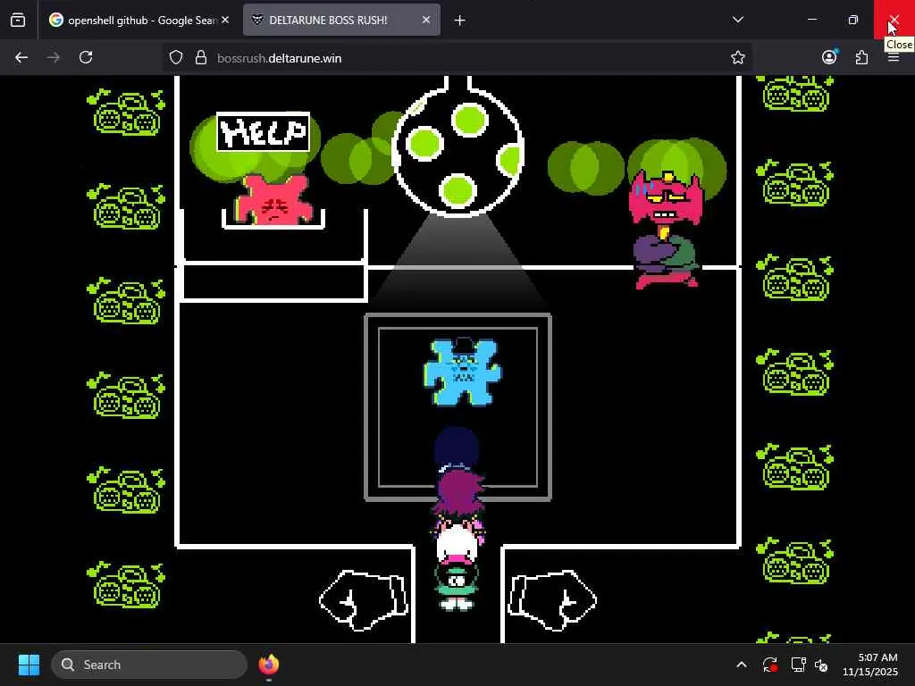
Task: Click the HELP sign in the game
Action: coord(264,132)
